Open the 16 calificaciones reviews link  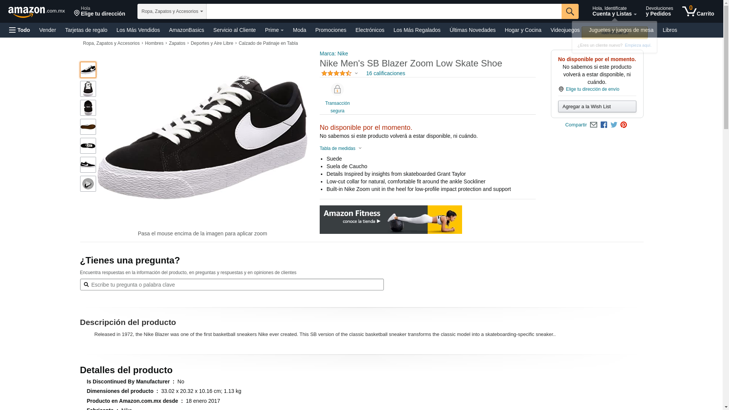pyautogui.click(x=385, y=73)
